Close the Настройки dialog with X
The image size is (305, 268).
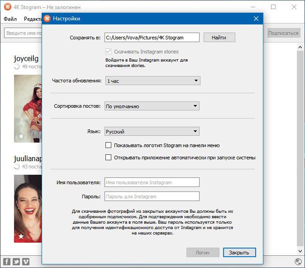click(x=256, y=19)
